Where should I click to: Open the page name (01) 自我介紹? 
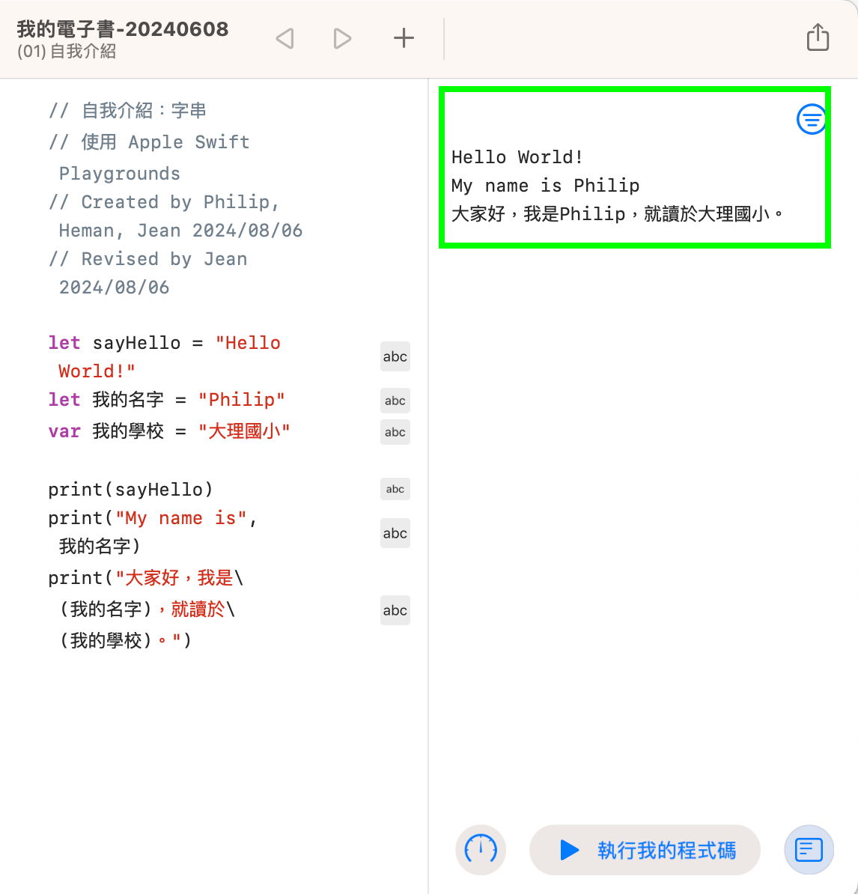pyautogui.click(x=67, y=52)
